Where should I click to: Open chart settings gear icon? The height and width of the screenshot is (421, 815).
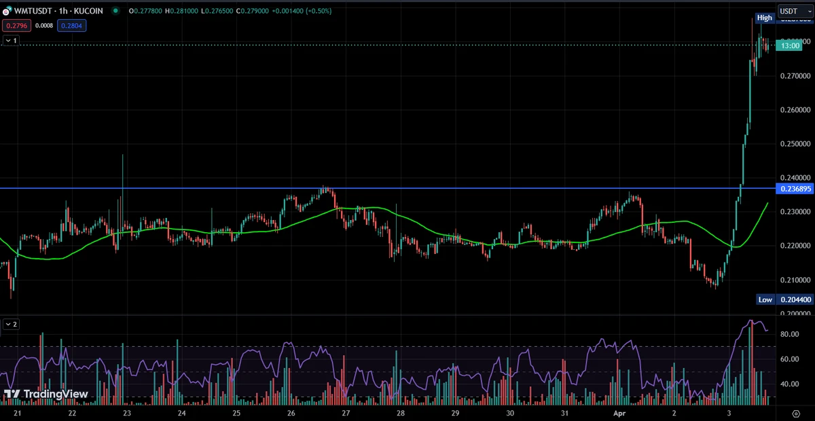795,413
